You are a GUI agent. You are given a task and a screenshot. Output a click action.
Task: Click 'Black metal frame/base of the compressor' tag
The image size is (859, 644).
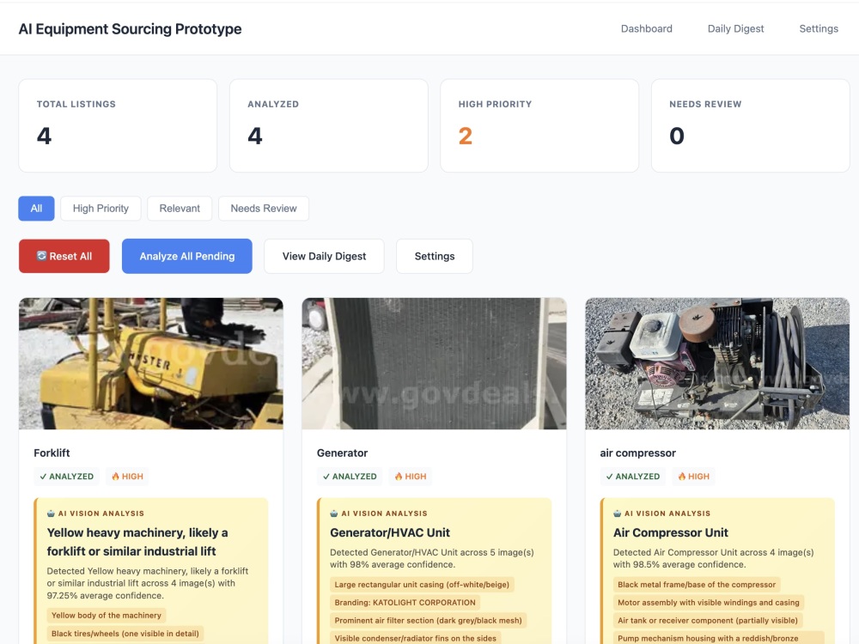(x=697, y=584)
